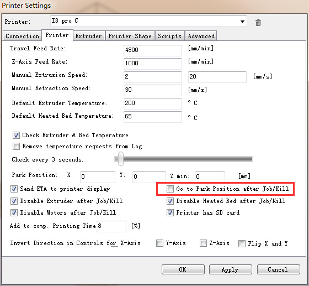Image resolution: width=309 pixels, height=286 pixels.
Task: Click the Apply button
Action: click(x=231, y=269)
